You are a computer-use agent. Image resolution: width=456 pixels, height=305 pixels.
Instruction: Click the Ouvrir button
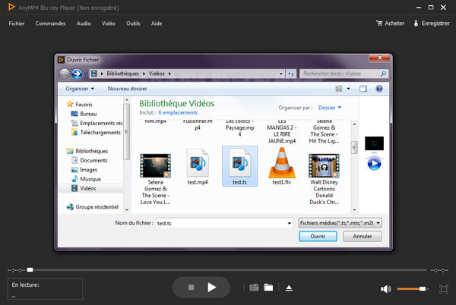coord(318,237)
